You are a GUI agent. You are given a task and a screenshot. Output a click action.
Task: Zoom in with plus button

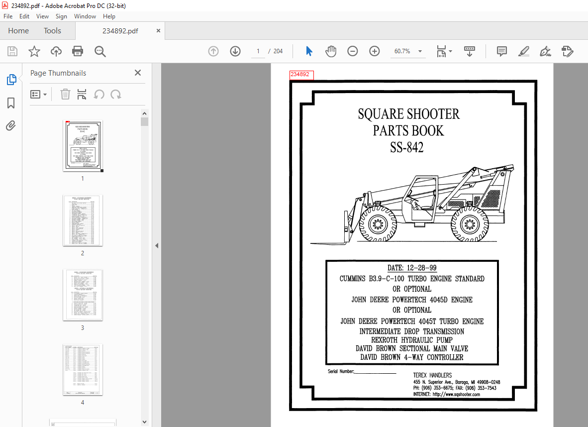pos(374,51)
